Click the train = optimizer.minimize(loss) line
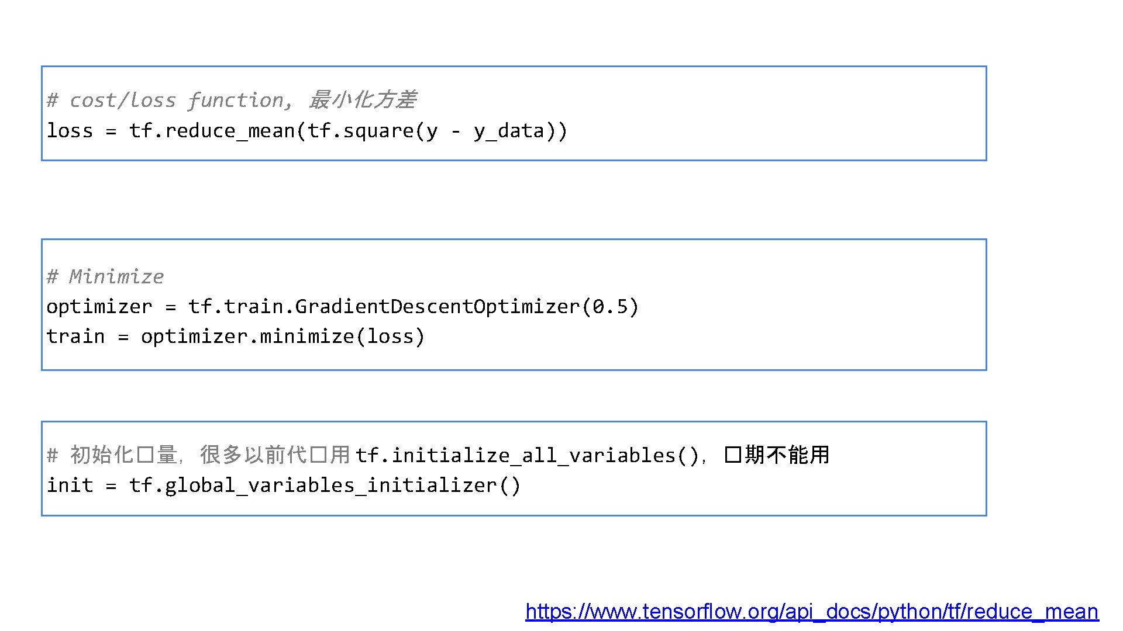This screenshot has height=631, width=1123. click(x=235, y=337)
